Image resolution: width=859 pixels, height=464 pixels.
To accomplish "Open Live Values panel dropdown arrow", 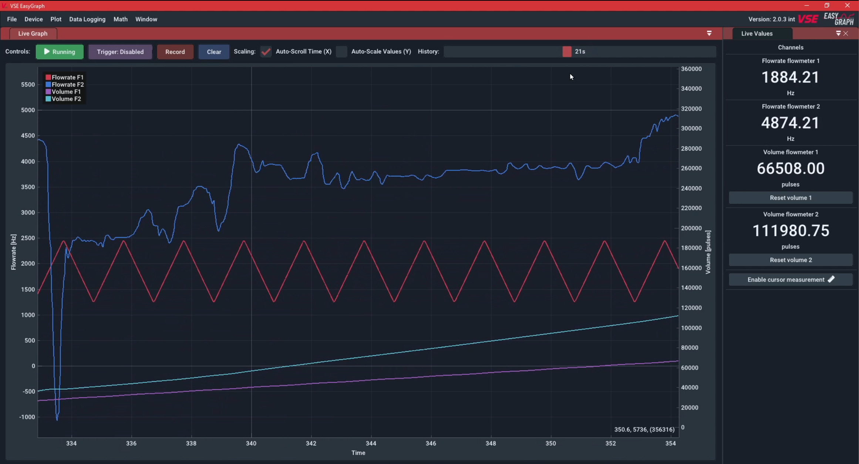I will pyautogui.click(x=838, y=33).
